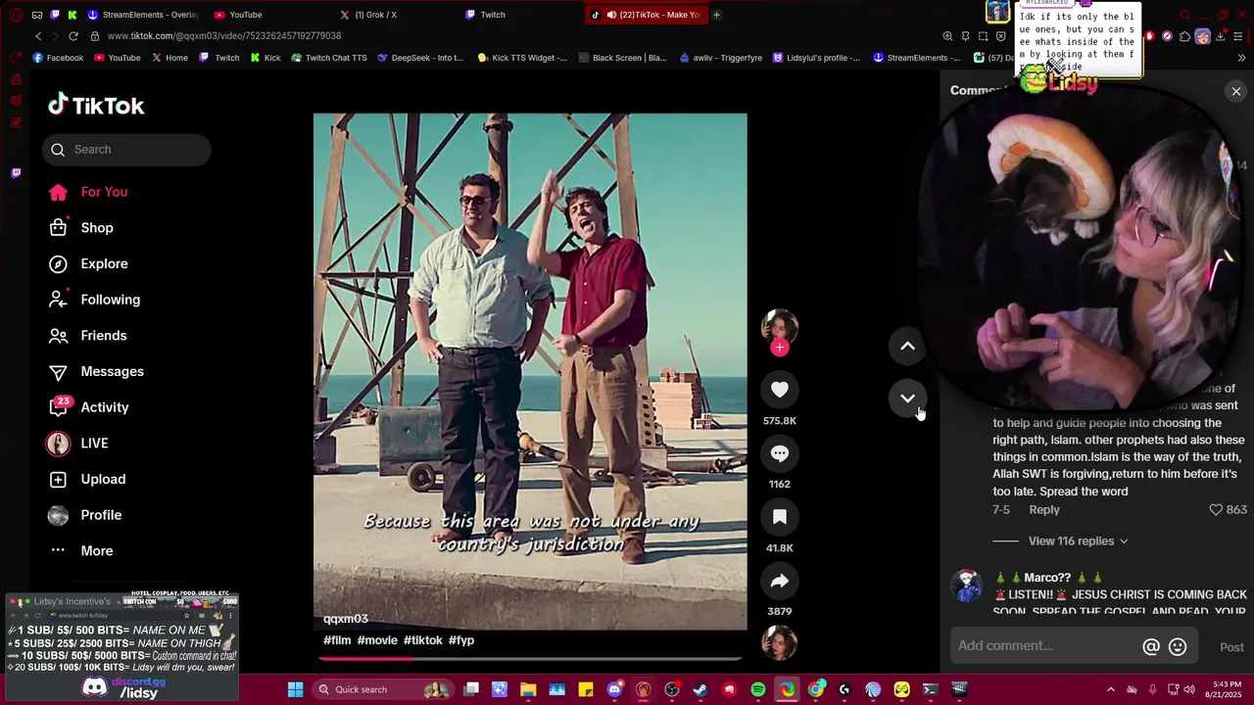Open the Black Screen bookmark
The image size is (1254, 705).
[622, 58]
